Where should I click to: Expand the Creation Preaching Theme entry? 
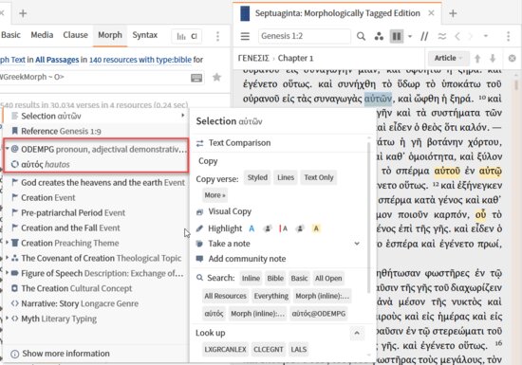coord(7,243)
